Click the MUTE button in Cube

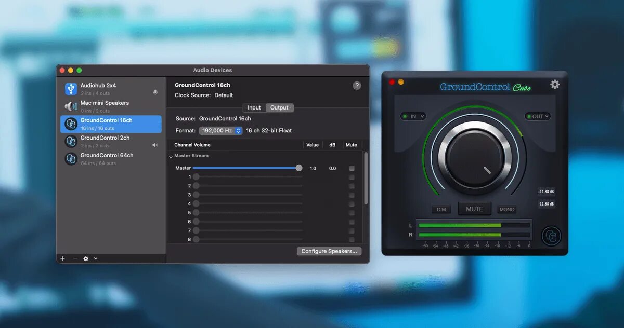click(474, 209)
